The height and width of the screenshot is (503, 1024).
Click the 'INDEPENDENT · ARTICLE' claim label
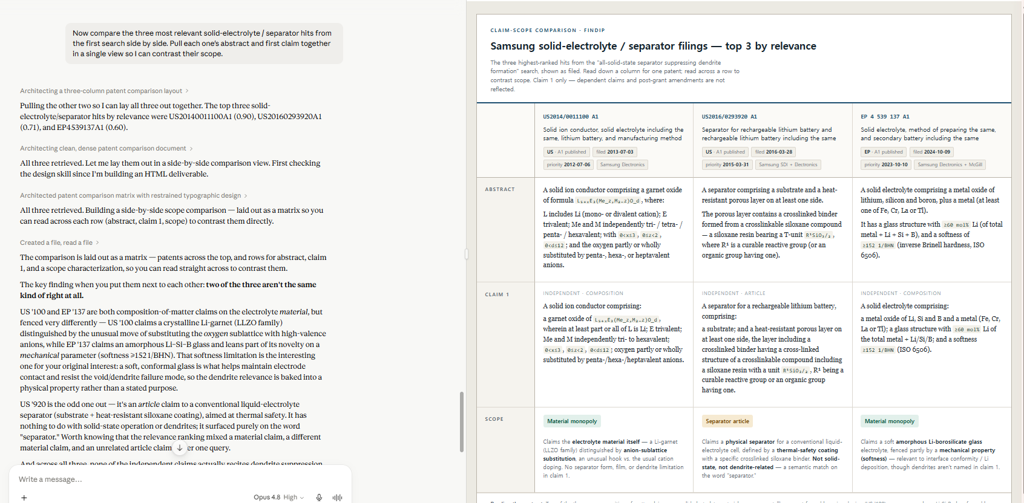(x=734, y=294)
